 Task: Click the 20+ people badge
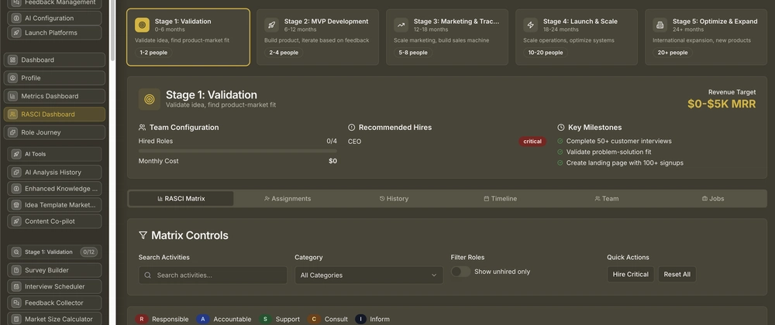pyautogui.click(x=671, y=53)
